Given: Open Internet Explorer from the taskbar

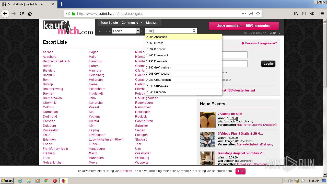Looking at the screenshot, I should click(x=20, y=181).
